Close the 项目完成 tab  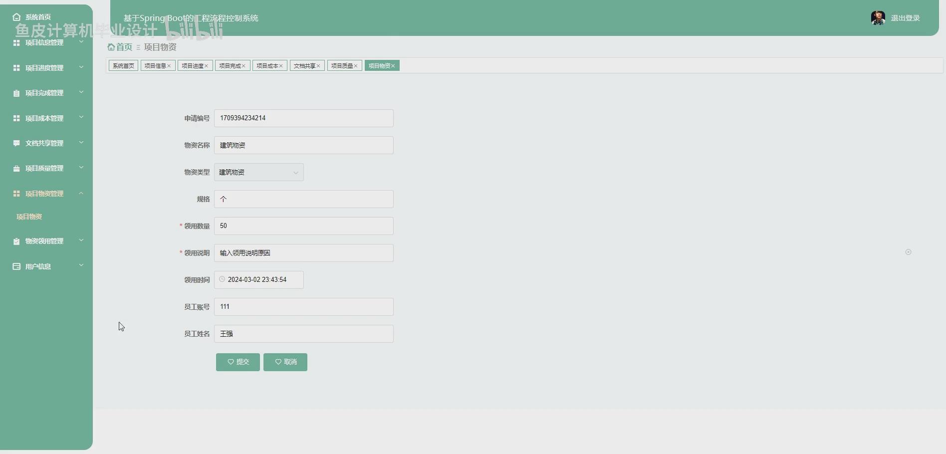click(243, 66)
